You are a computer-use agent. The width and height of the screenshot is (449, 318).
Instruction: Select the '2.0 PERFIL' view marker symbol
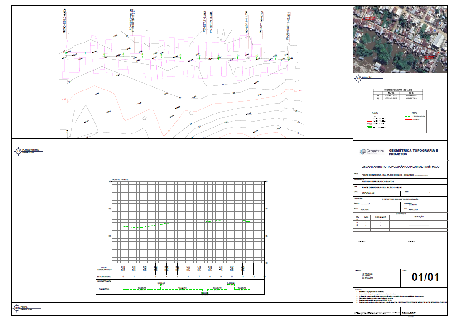[x=17, y=308]
